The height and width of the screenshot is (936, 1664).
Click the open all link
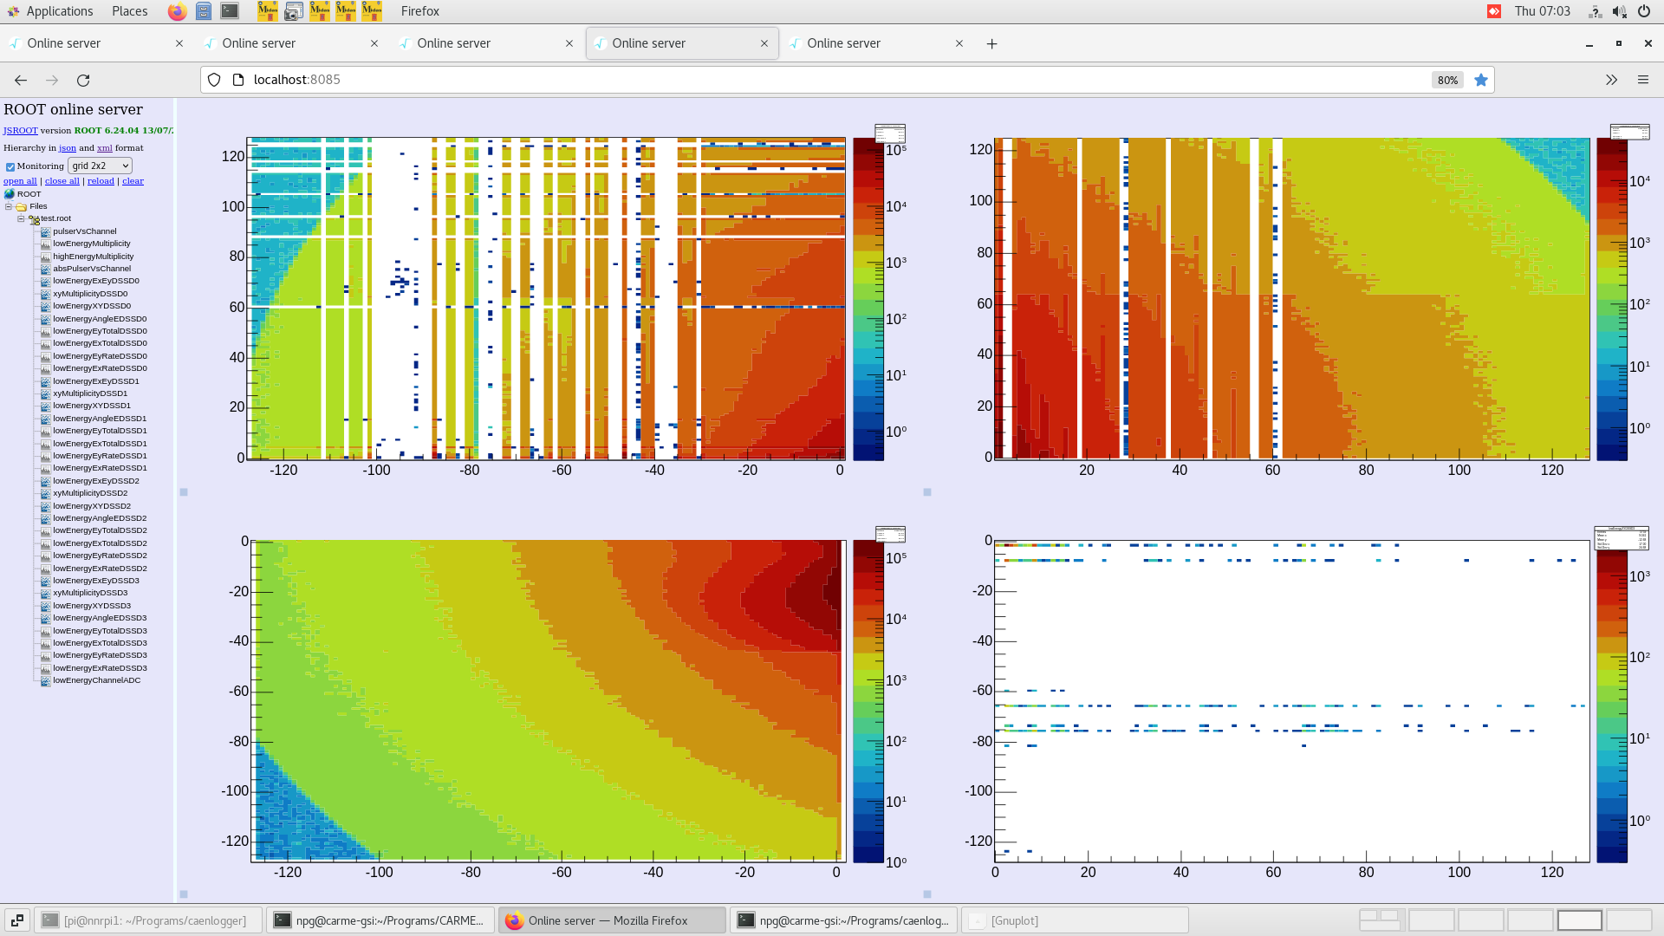[x=20, y=180]
